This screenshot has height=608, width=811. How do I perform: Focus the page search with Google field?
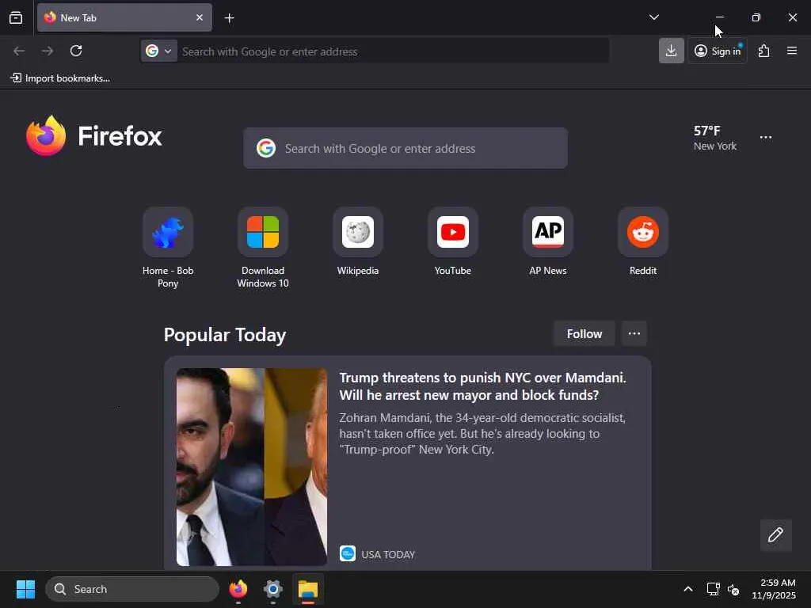[405, 148]
